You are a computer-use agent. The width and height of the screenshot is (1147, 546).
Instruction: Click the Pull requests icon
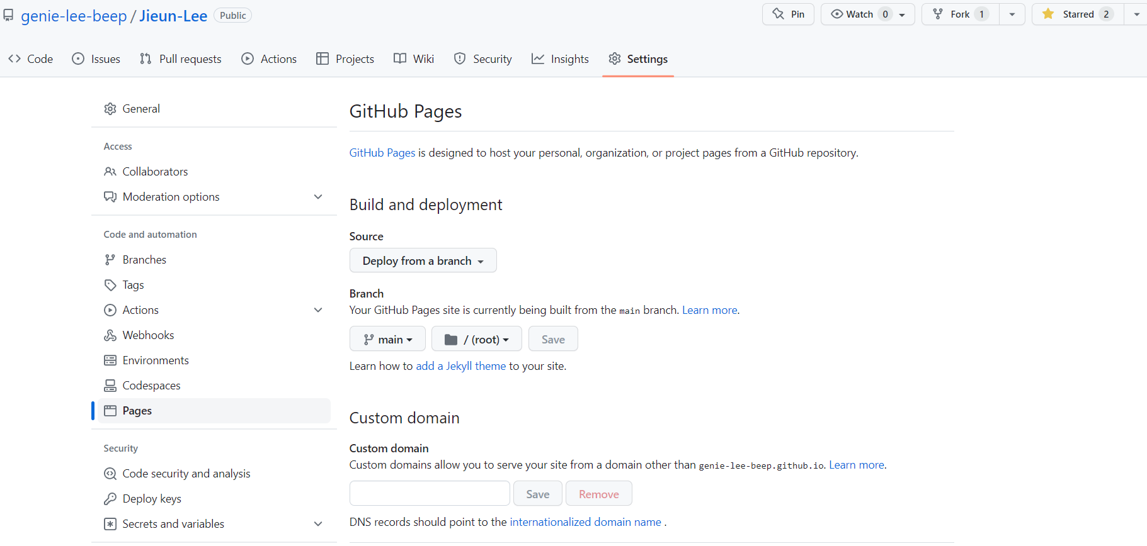[x=146, y=58]
